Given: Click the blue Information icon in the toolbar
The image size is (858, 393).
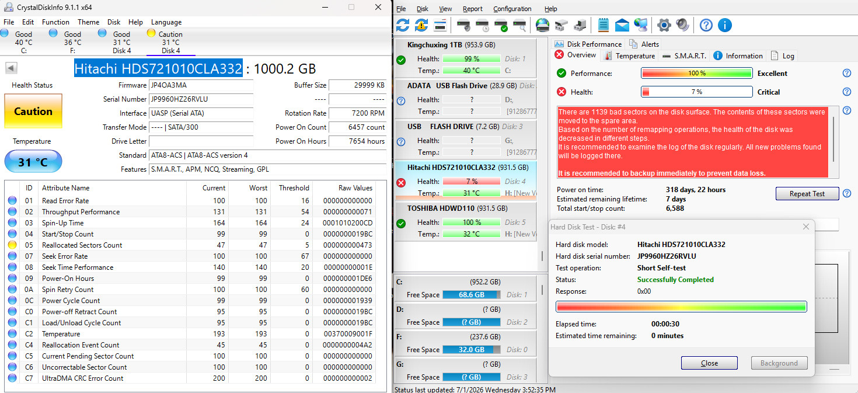Looking at the screenshot, I should pyautogui.click(x=724, y=25).
